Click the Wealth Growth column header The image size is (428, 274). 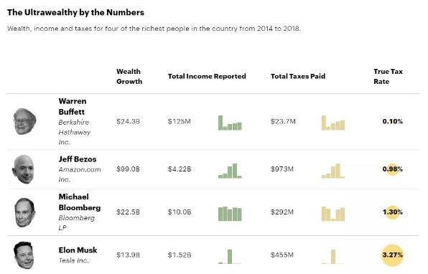(x=129, y=76)
